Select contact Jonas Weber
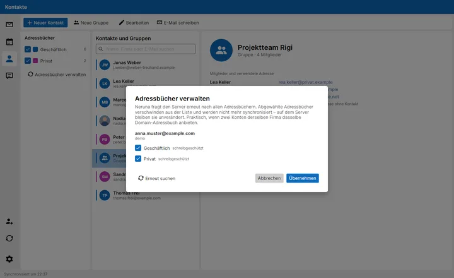Image resolution: width=454 pixels, height=278 pixels. click(146, 64)
